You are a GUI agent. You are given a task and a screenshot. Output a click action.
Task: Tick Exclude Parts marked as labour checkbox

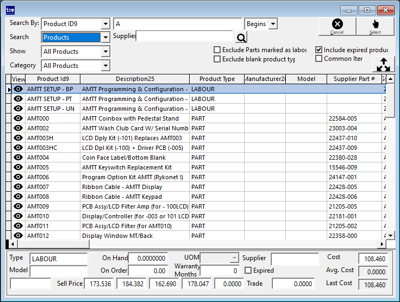coord(217,49)
